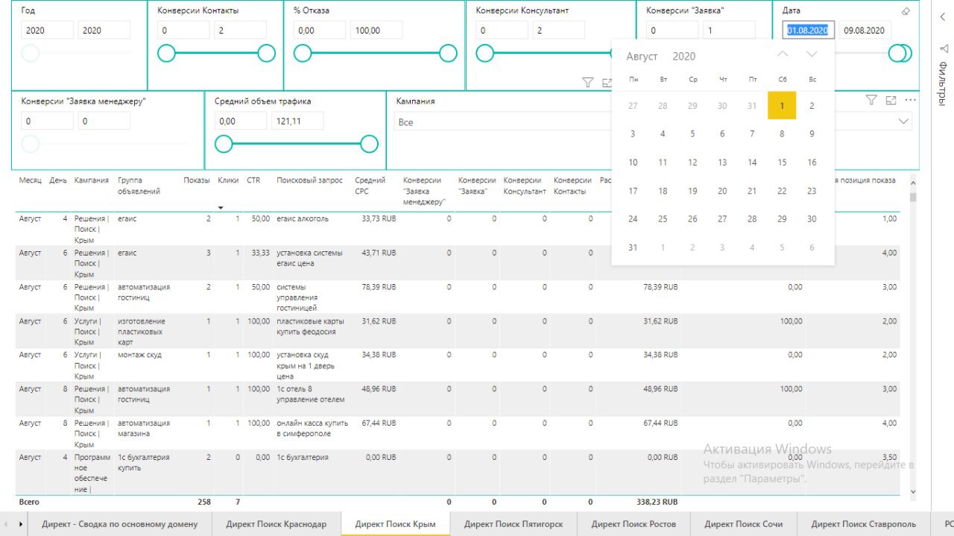The width and height of the screenshot is (954, 536).
Task: Show filters icon above Кампания dropdown
Action: tap(871, 100)
